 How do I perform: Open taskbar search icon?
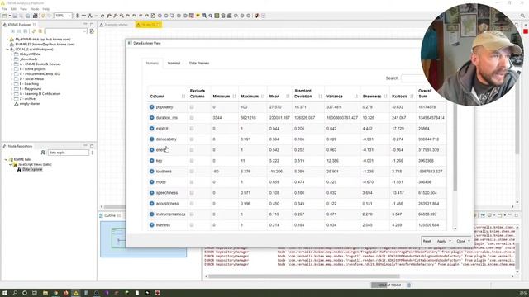coord(15,293)
